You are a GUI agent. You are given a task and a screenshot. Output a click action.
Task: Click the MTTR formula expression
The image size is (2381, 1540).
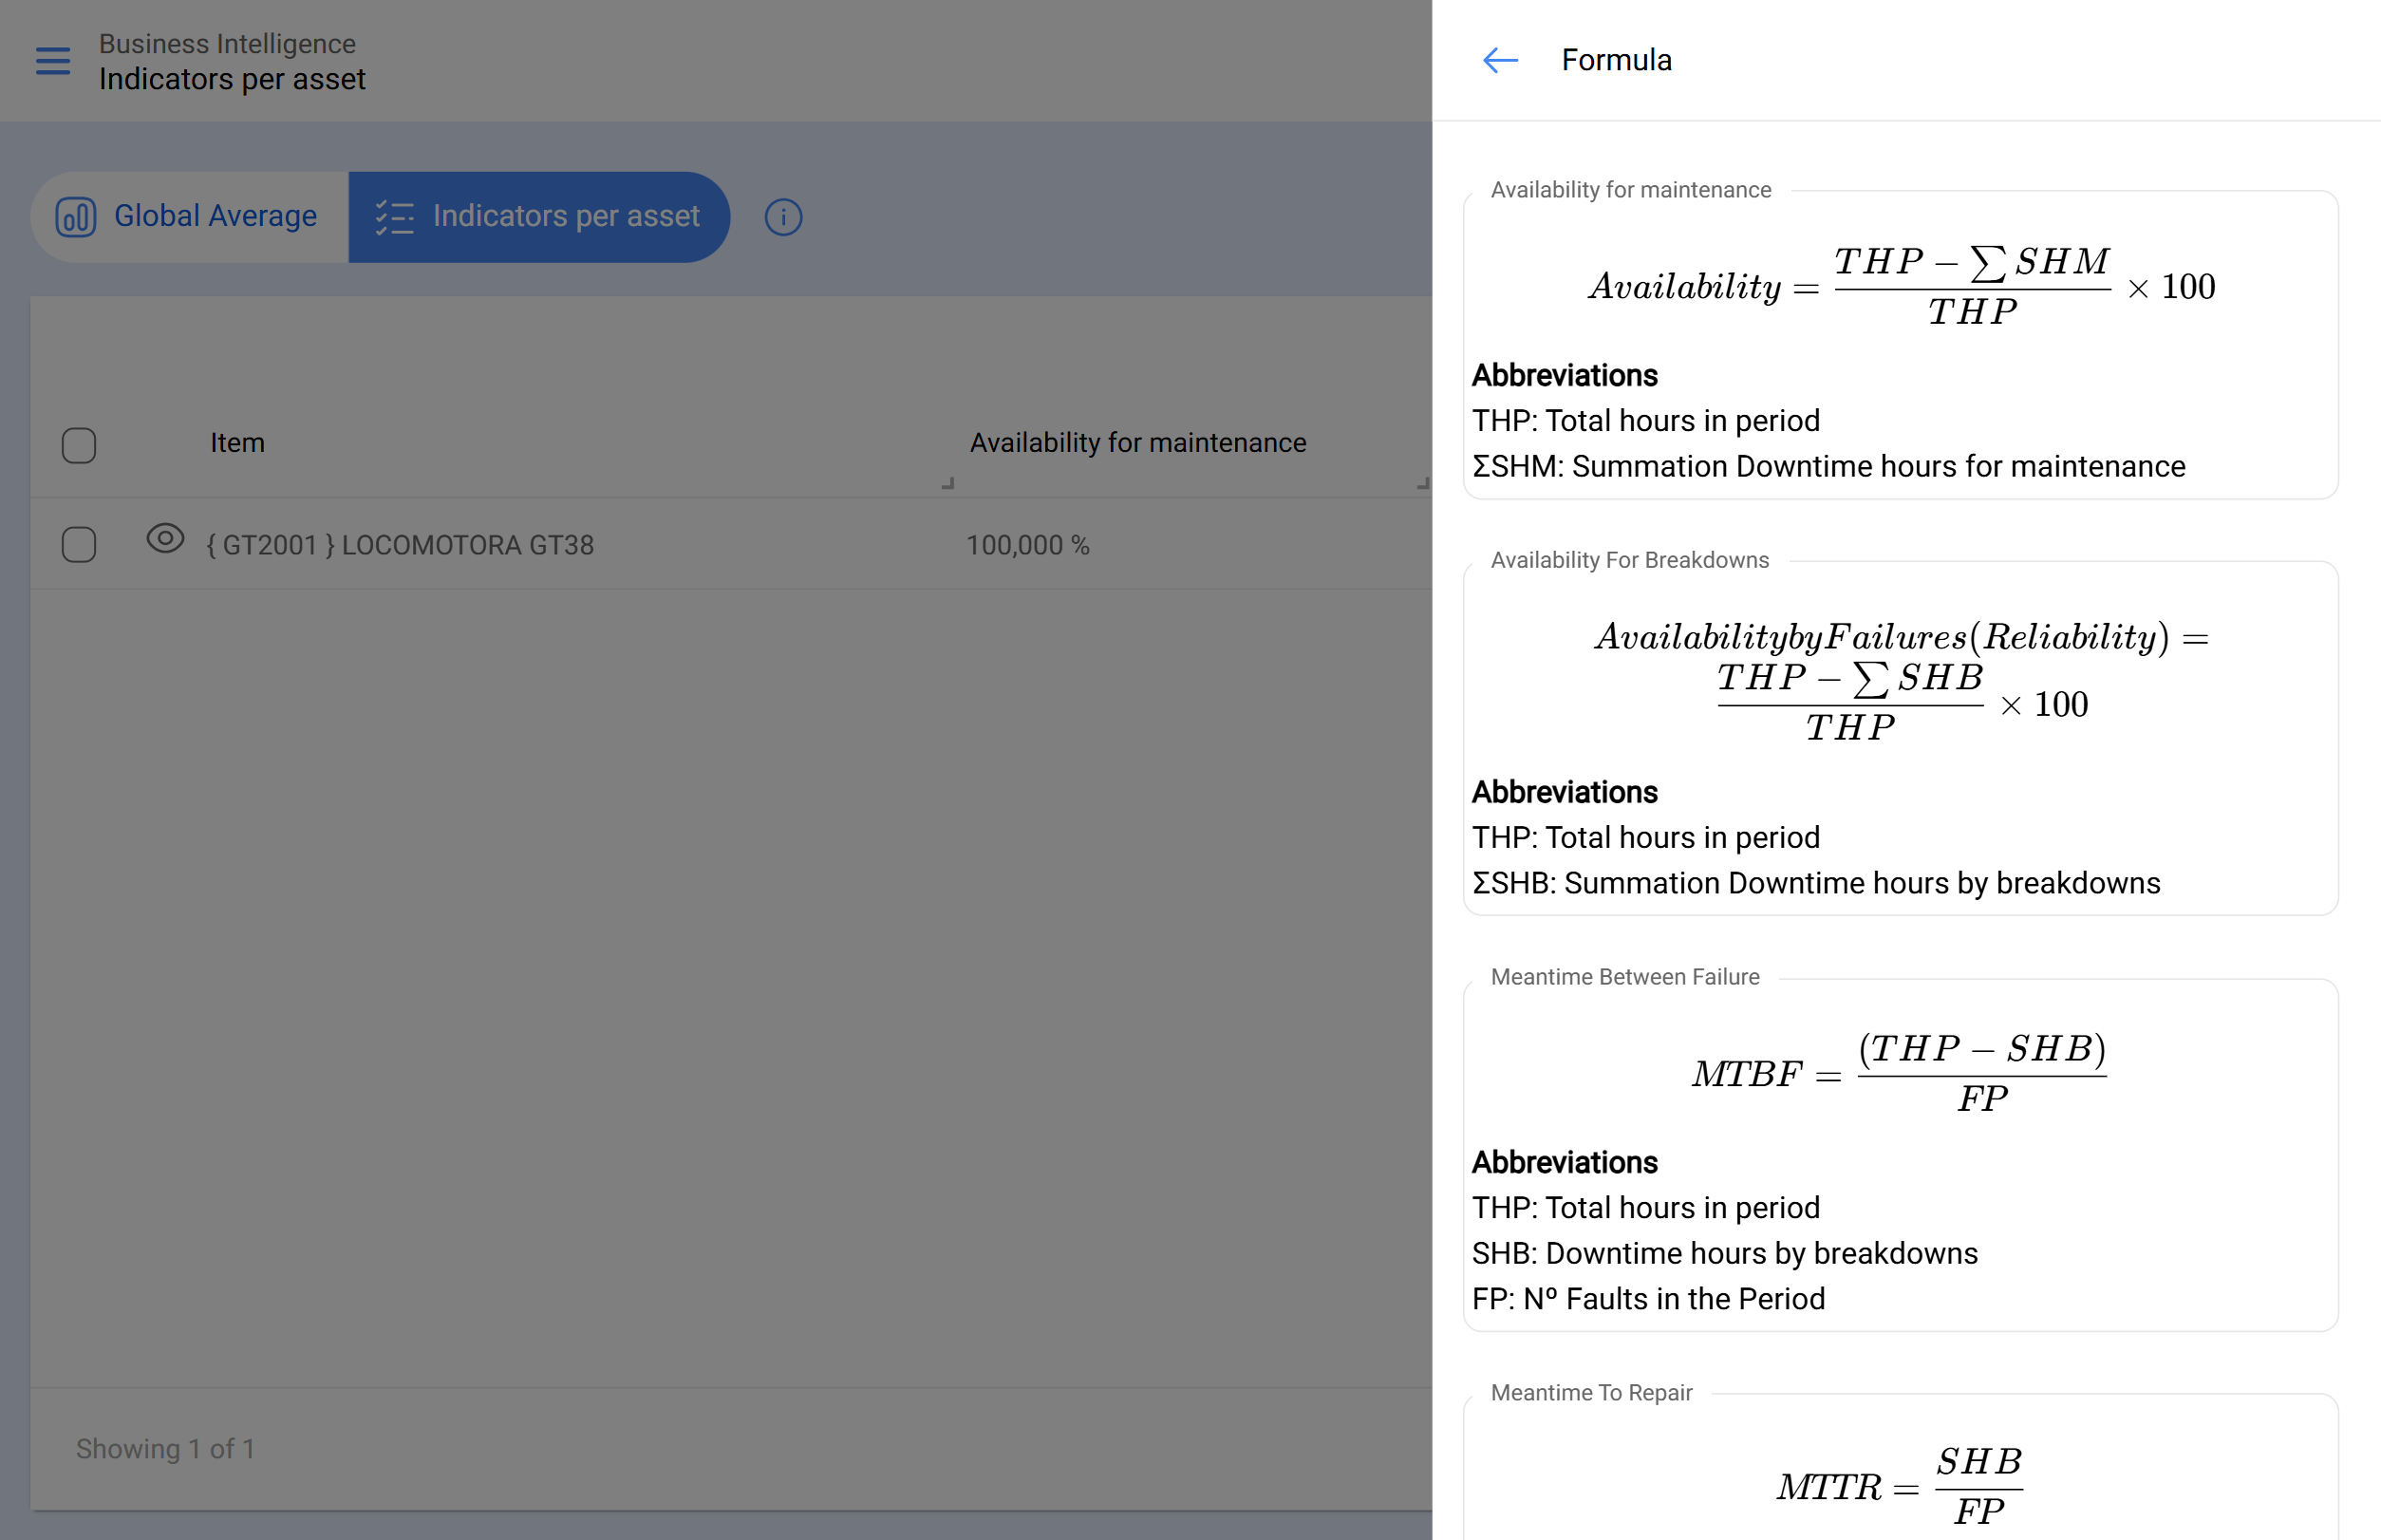point(1899,1486)
